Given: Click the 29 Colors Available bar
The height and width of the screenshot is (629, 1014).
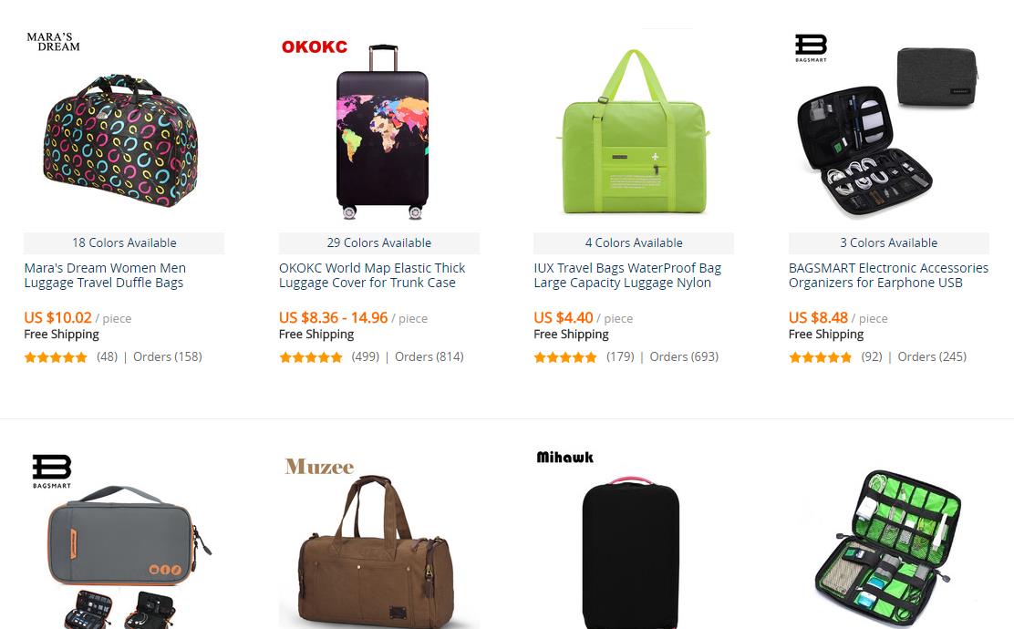Looking at the screenshot, I should pyautogui.click(x=379, y=243).
